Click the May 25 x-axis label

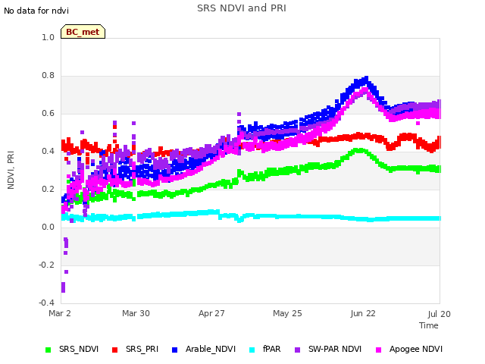[287, 313]
